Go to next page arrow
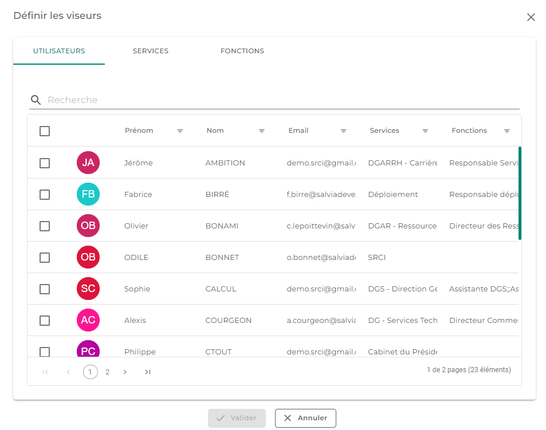546x430 pixels. 125,372
